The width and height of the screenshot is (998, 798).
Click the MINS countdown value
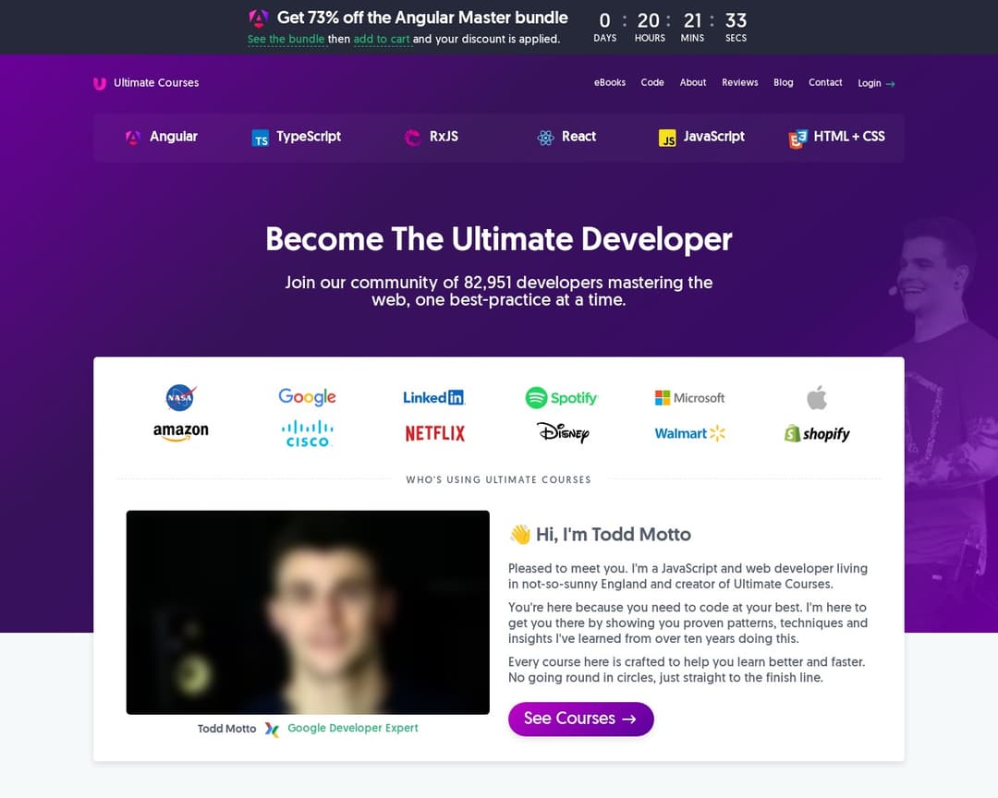pyautogui.click(x=692, y=21)
